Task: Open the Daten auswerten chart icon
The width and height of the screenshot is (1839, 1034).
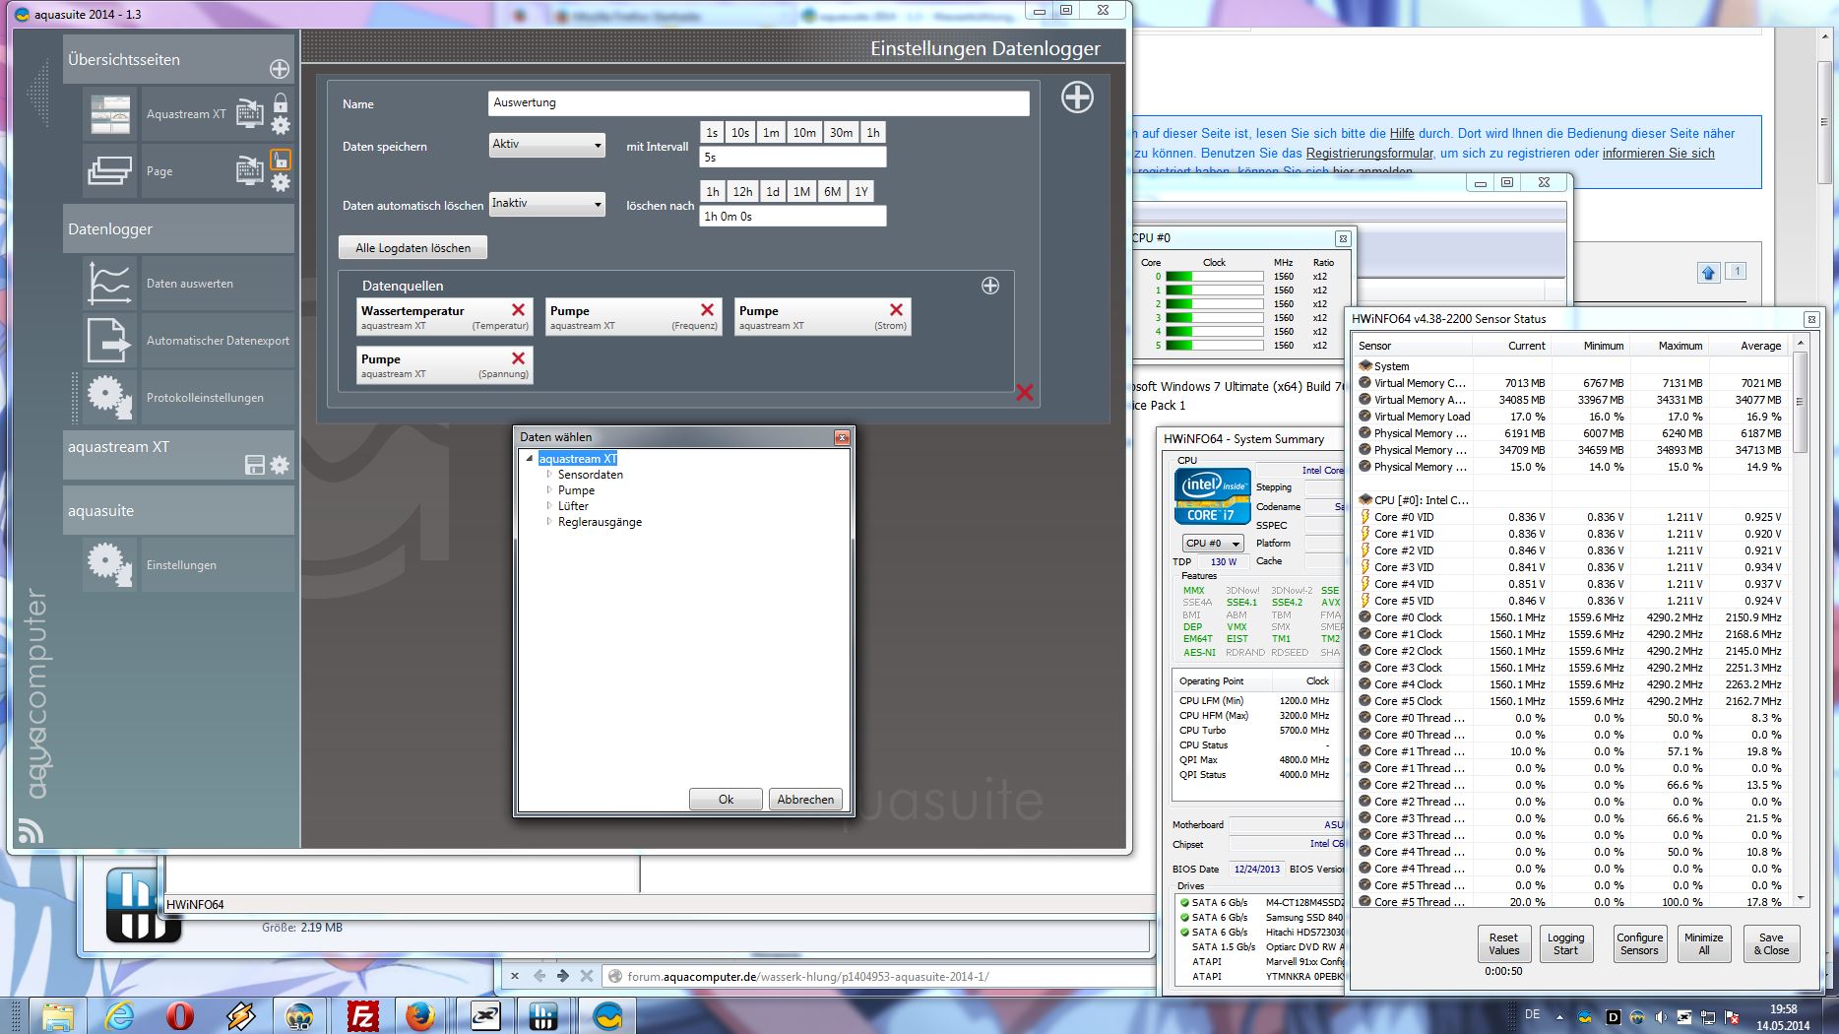Action: [109, 284]
